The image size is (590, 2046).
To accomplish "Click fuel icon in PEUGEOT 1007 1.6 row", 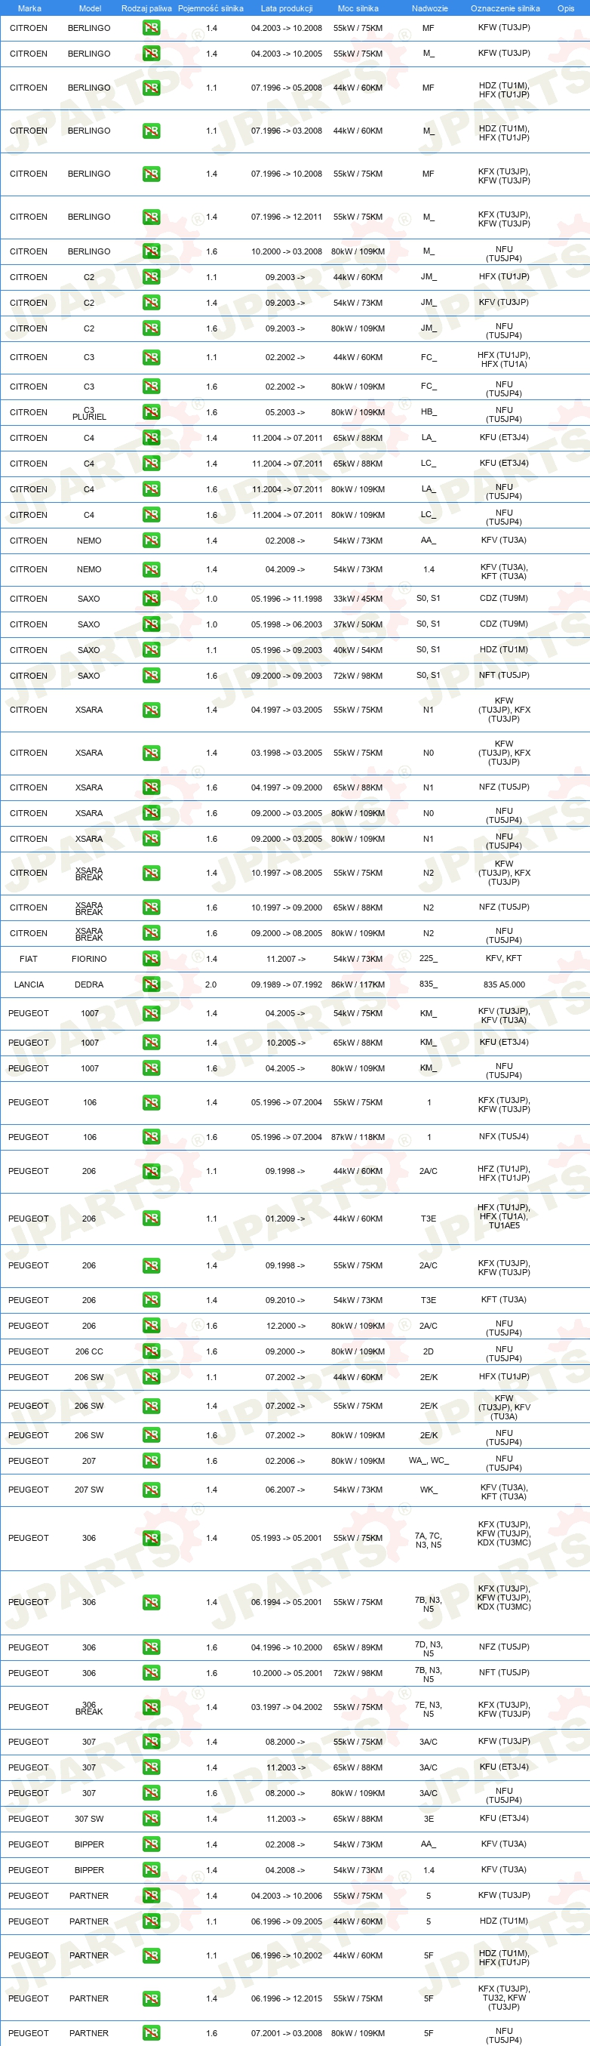I will click(x=151, y=1068).
